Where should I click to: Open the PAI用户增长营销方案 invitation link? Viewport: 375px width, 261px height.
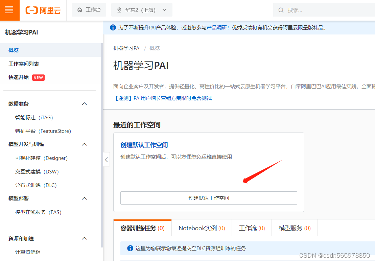(163, 98)
